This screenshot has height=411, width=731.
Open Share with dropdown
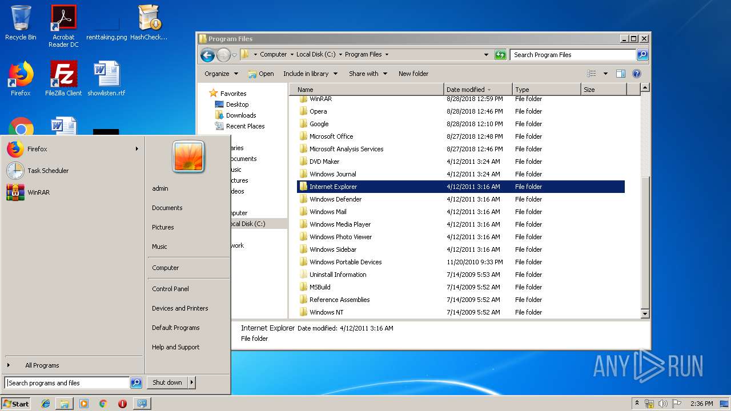pyautogui.click(x=368, y=74)
